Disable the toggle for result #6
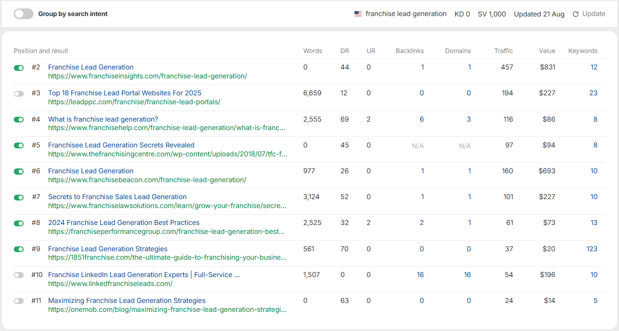Image resolution: width=619 pixels, height=331 pixels. 19,171
